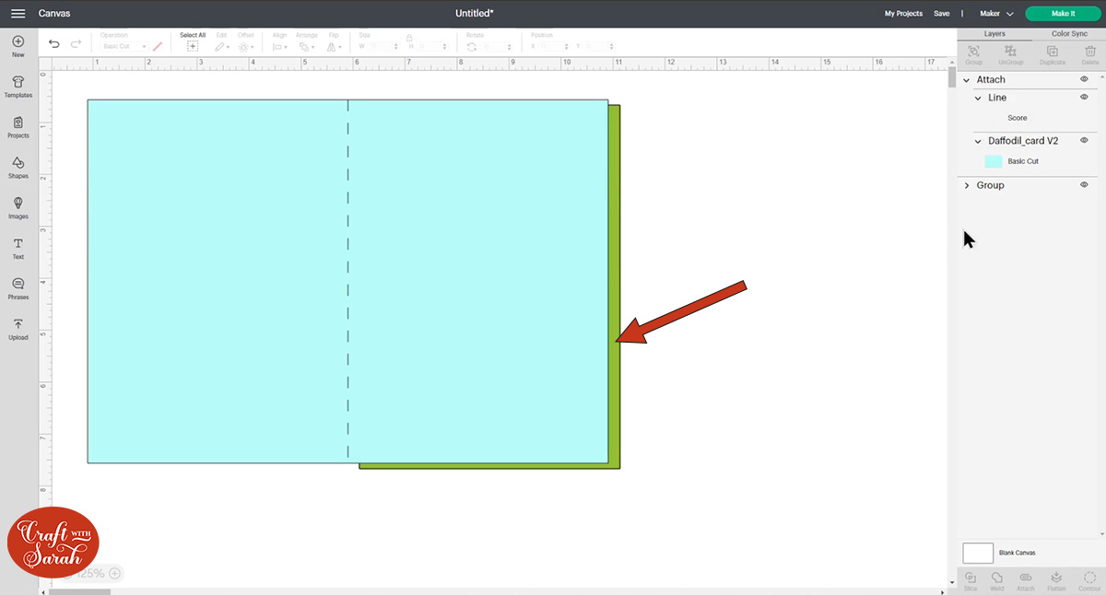Toggle visibility of the Group layer

(x=1084, y=185)
